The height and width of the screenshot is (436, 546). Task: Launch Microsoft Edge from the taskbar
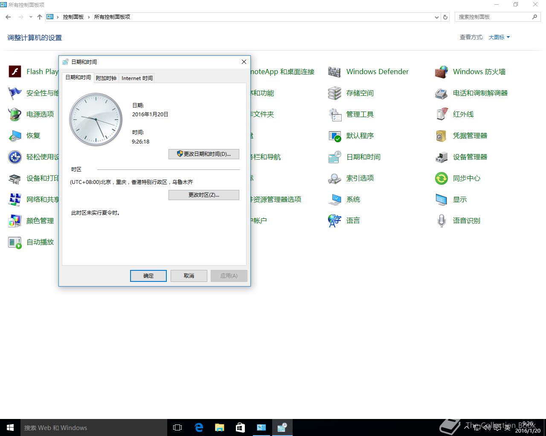coord(199,427)
